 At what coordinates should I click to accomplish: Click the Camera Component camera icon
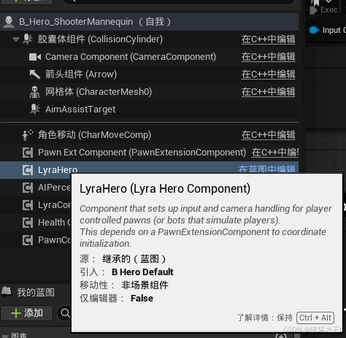click(x=35, y=57)
